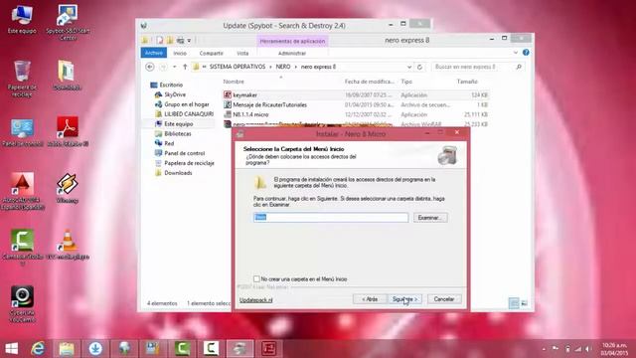The height and width of the screenshot is (358, 636).
Task: Click the Explorer back navigation arrow
Action: [150, 67]
